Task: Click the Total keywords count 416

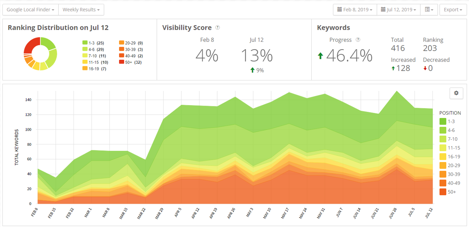Action: [x=398, y=48]
